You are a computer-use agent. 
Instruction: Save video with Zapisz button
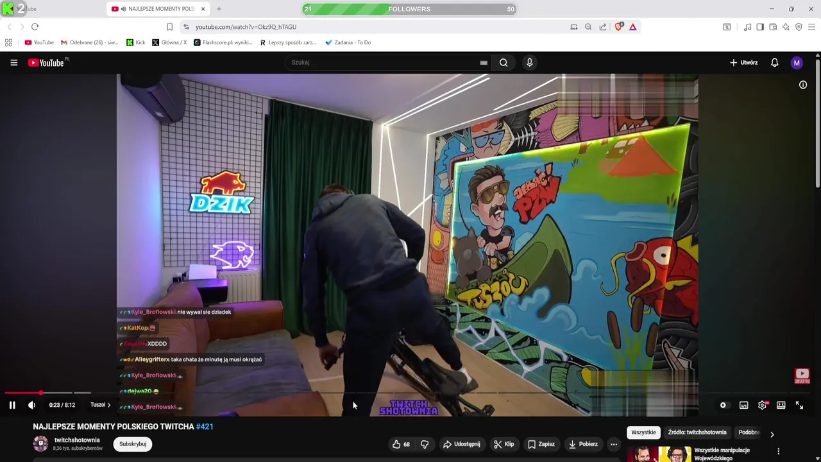pos(541,444)
